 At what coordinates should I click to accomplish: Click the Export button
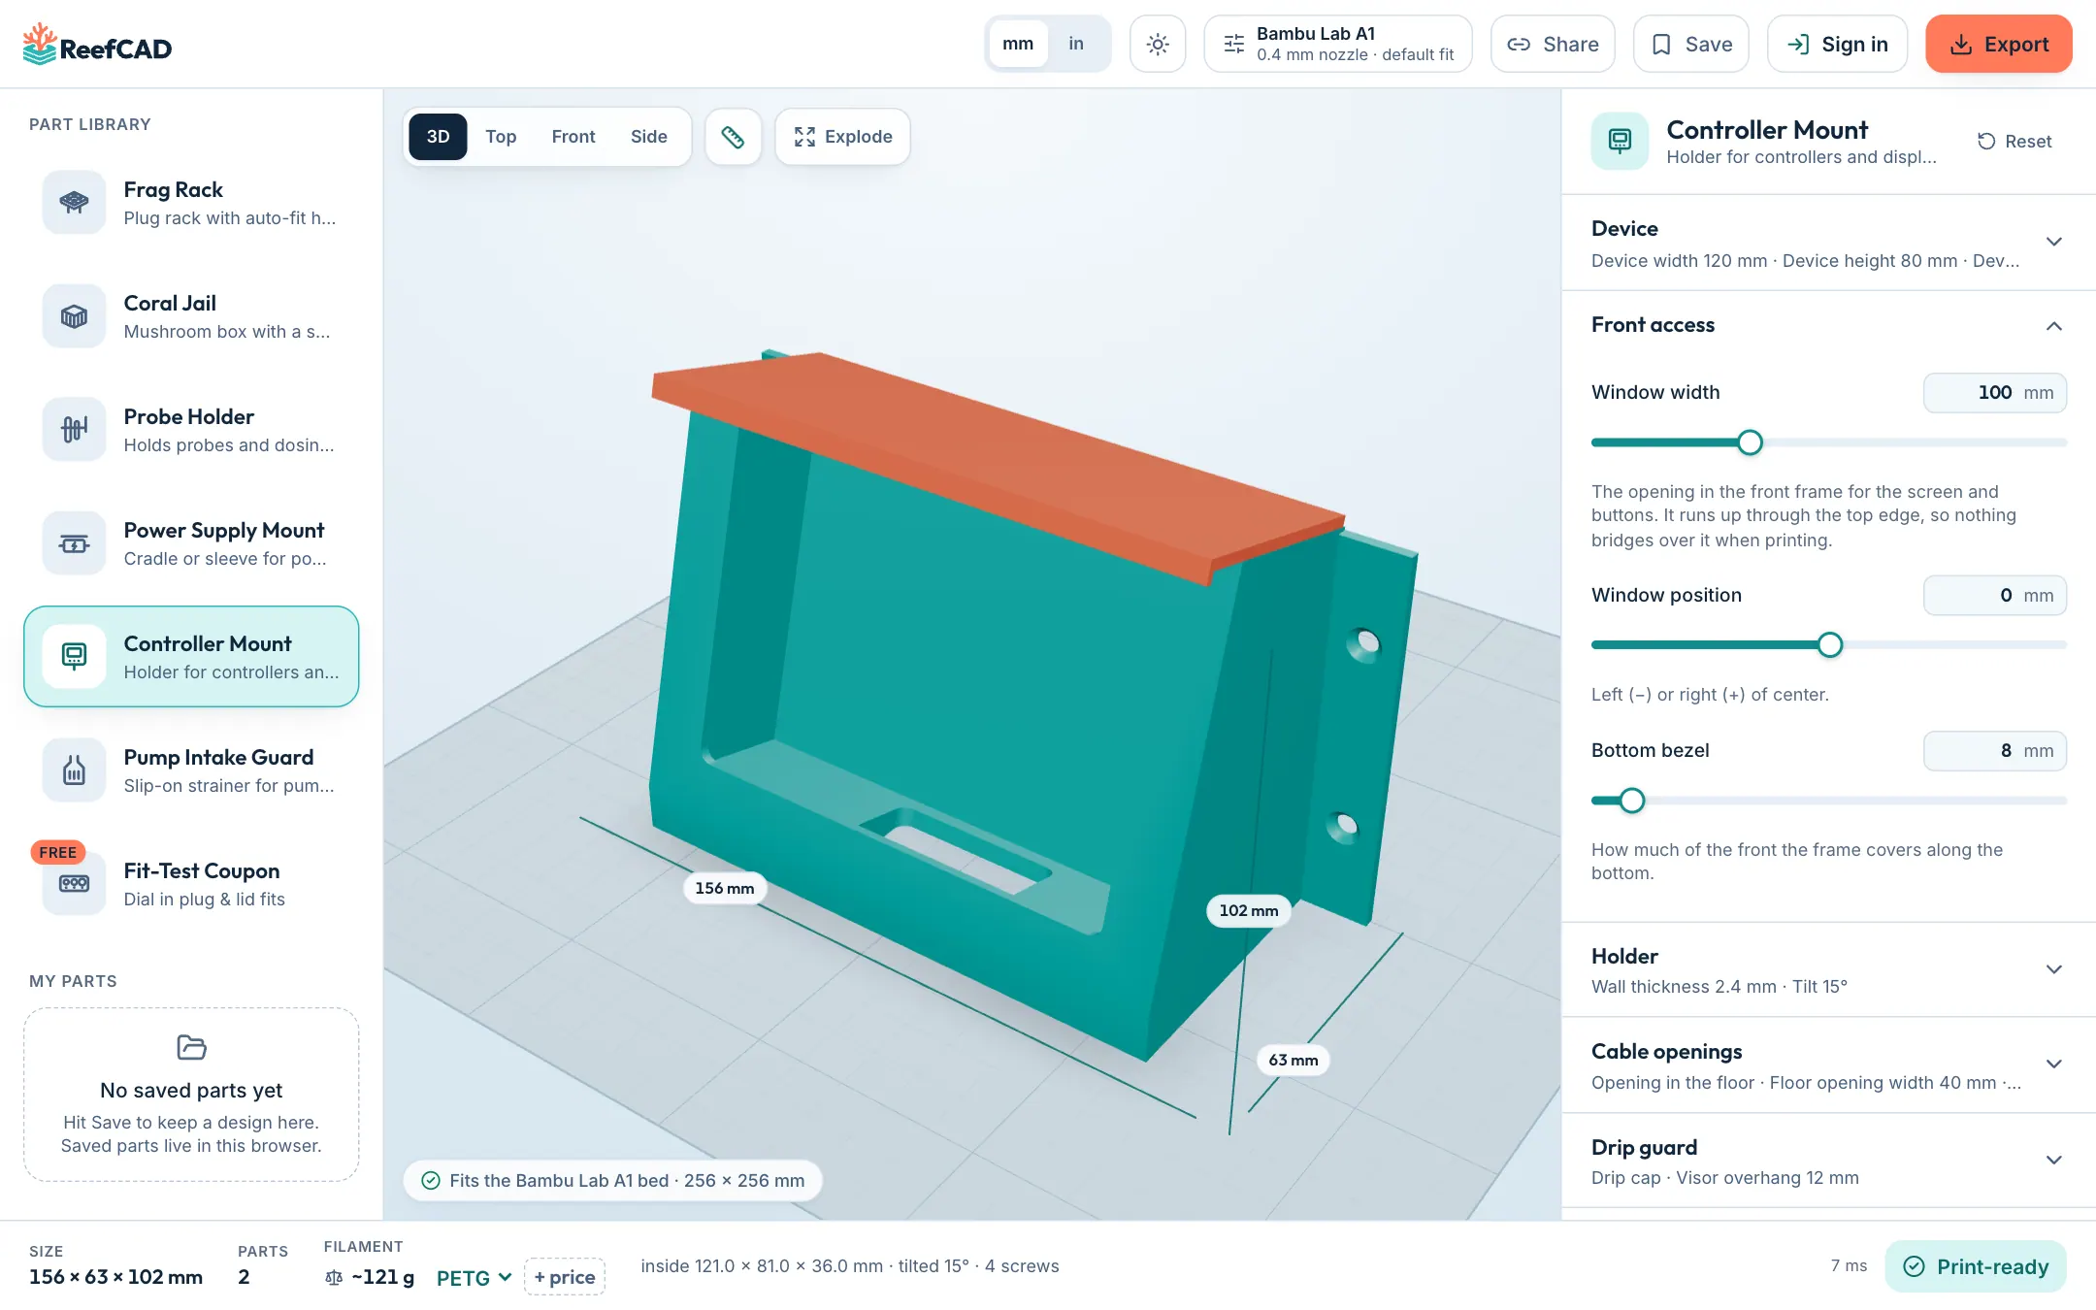click(x=1999, y=44)
